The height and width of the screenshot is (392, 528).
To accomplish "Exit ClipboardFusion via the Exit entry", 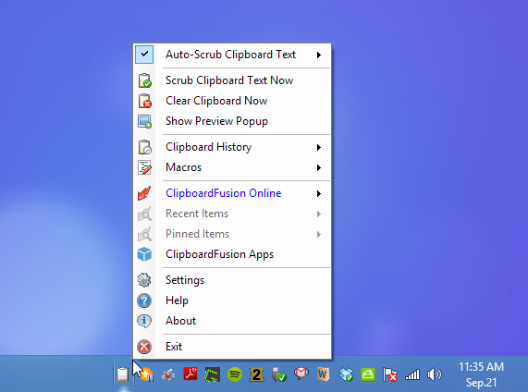I will (x=174, y=347).
